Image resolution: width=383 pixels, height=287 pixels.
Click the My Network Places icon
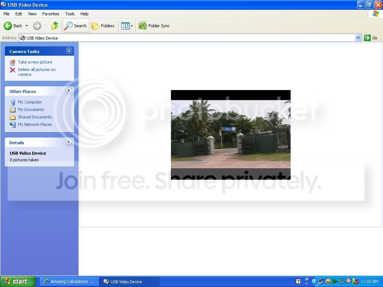(x=13, y=125)
